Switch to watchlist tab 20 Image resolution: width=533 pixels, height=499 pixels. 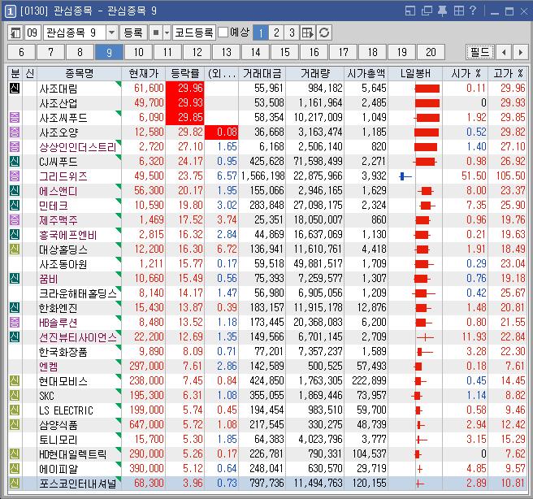[431, 52]
